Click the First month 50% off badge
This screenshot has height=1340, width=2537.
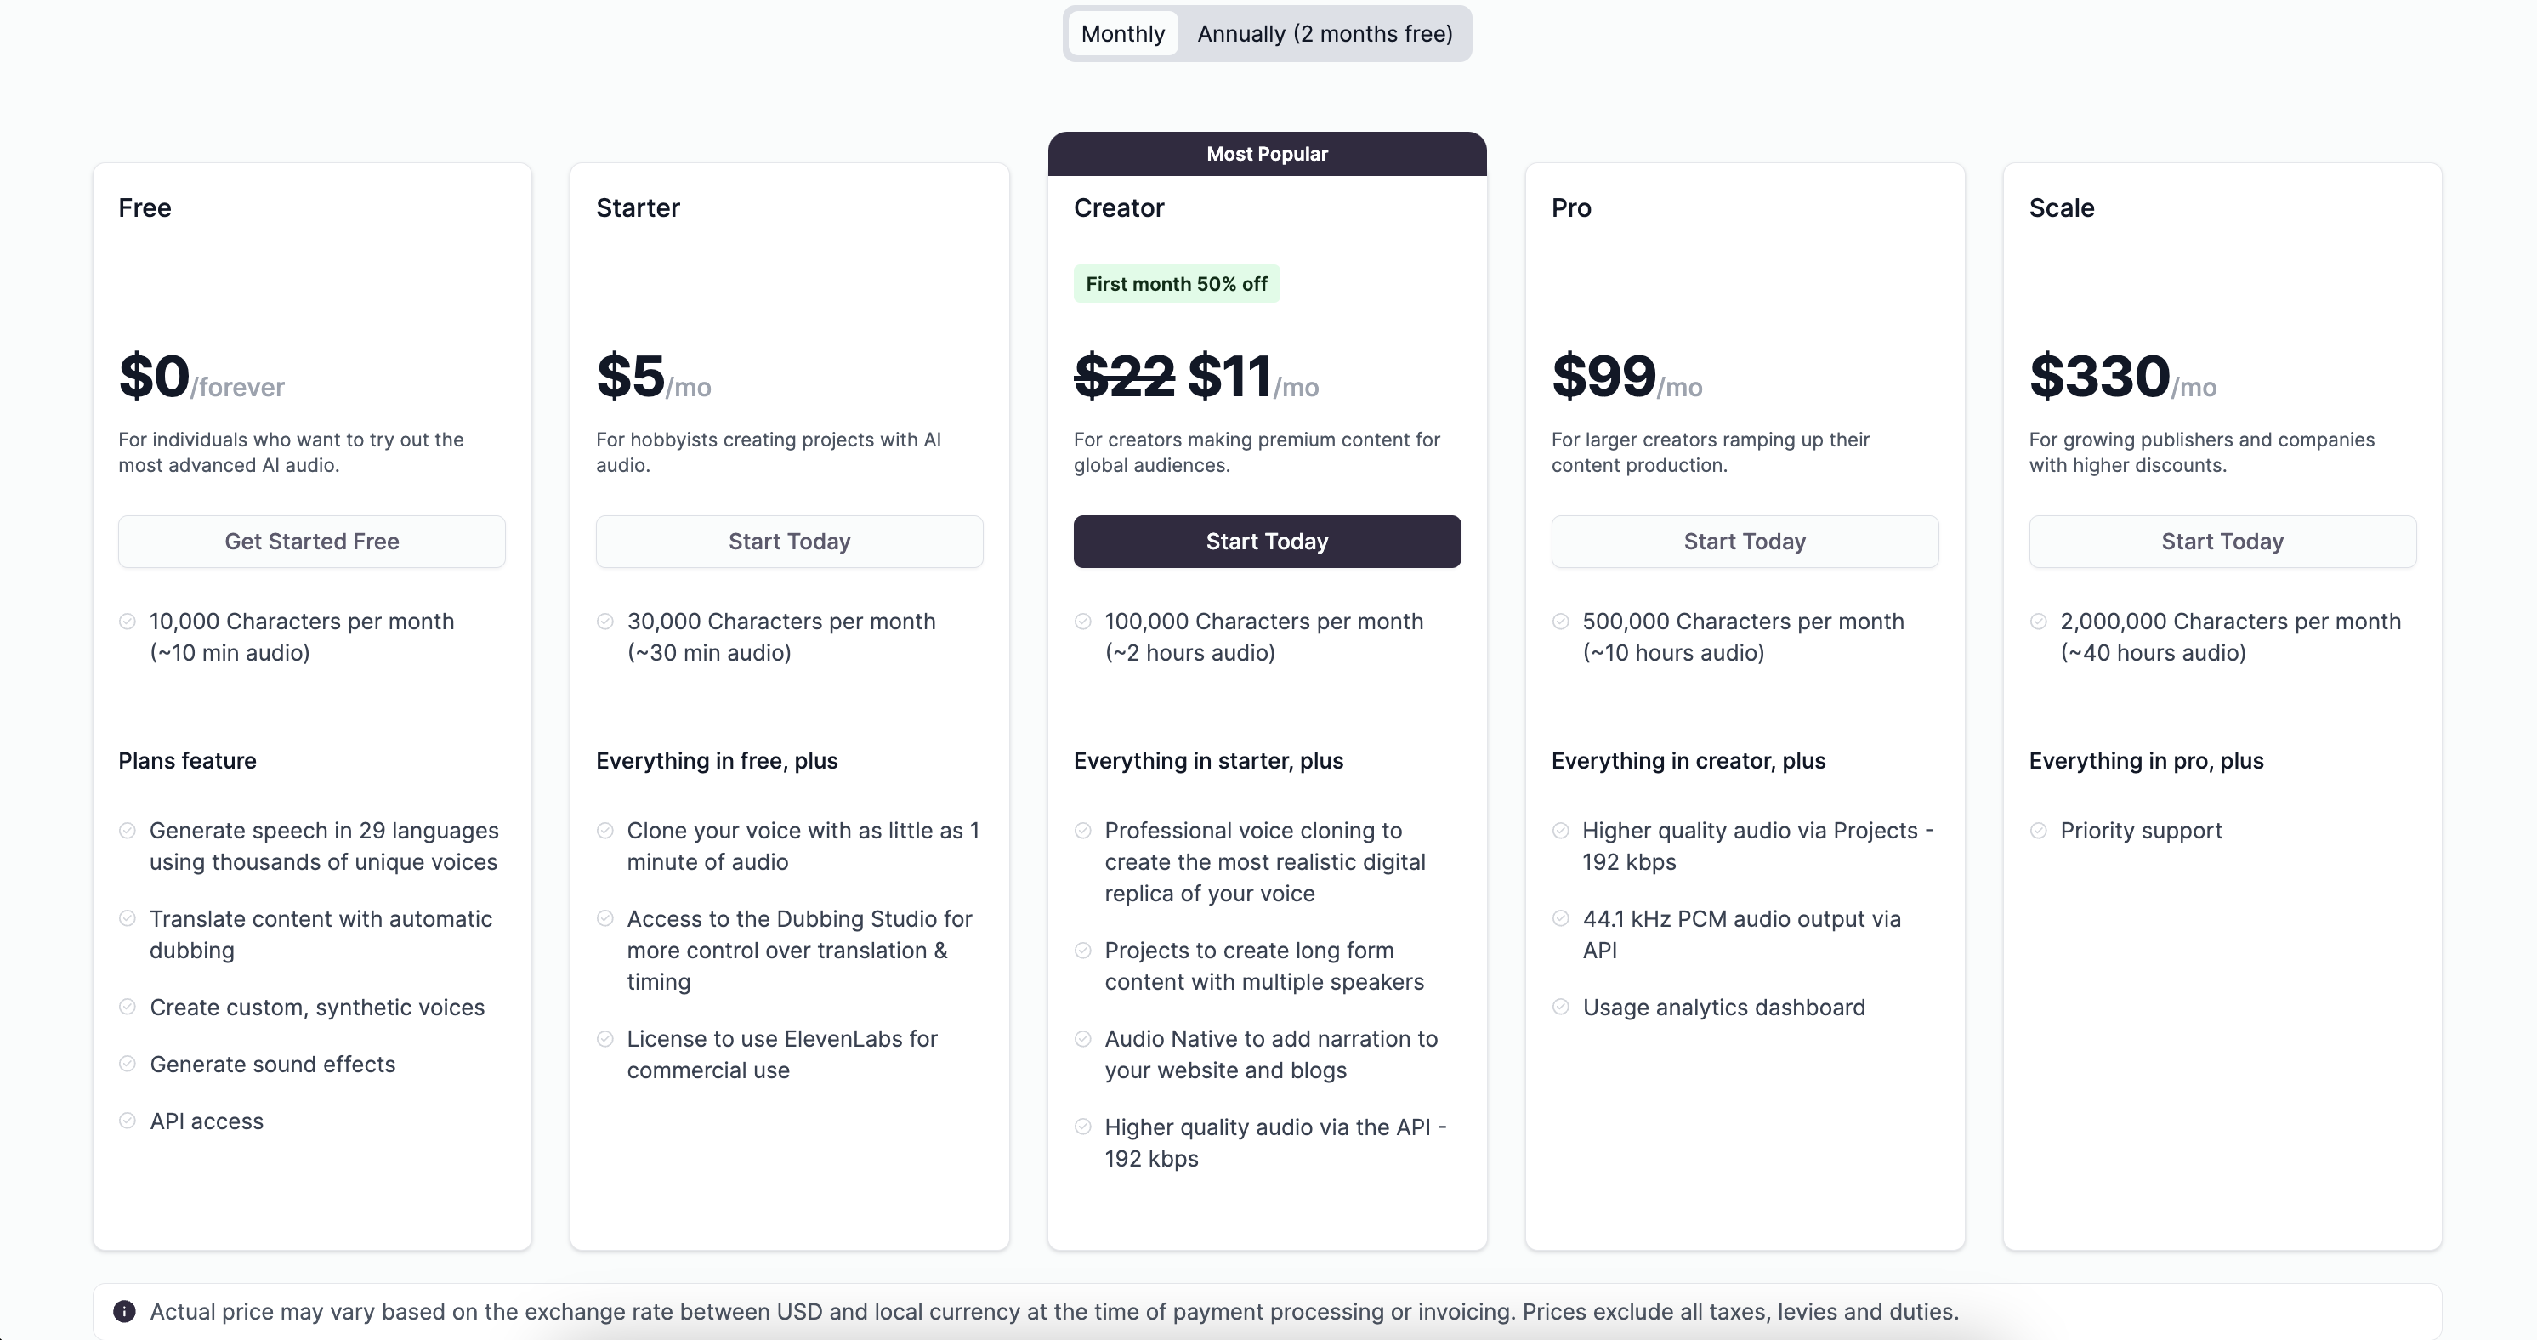1177,282
